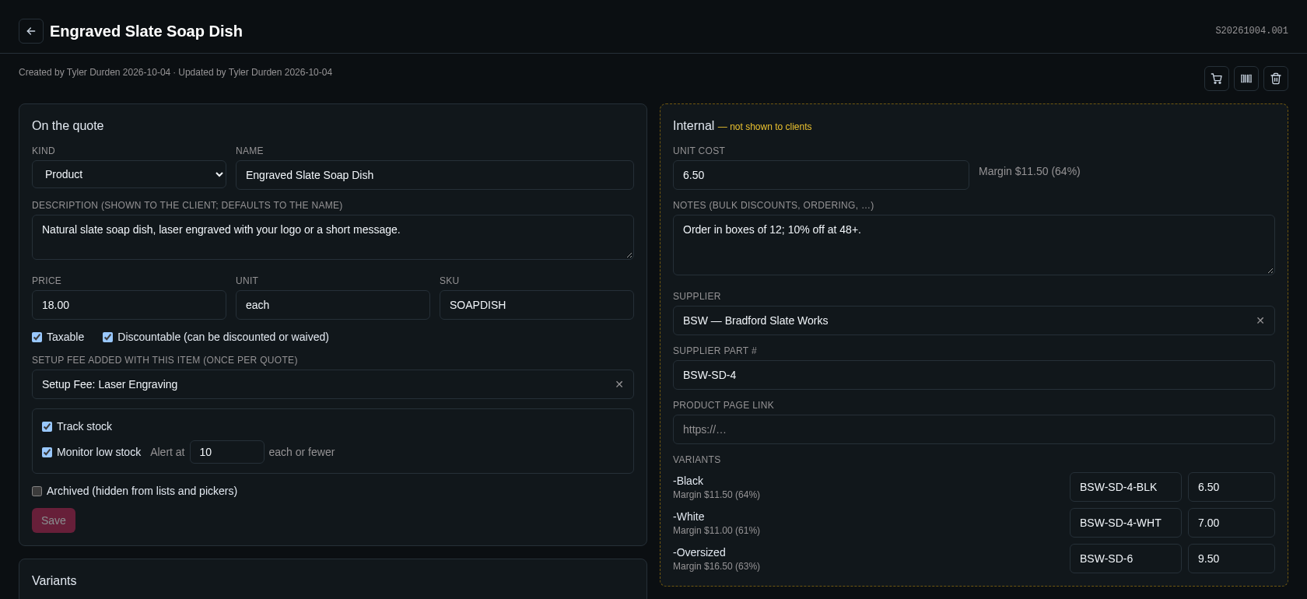Click the Variants section heading
This screenshot has height=599, width=1307.
click(54, 581)
